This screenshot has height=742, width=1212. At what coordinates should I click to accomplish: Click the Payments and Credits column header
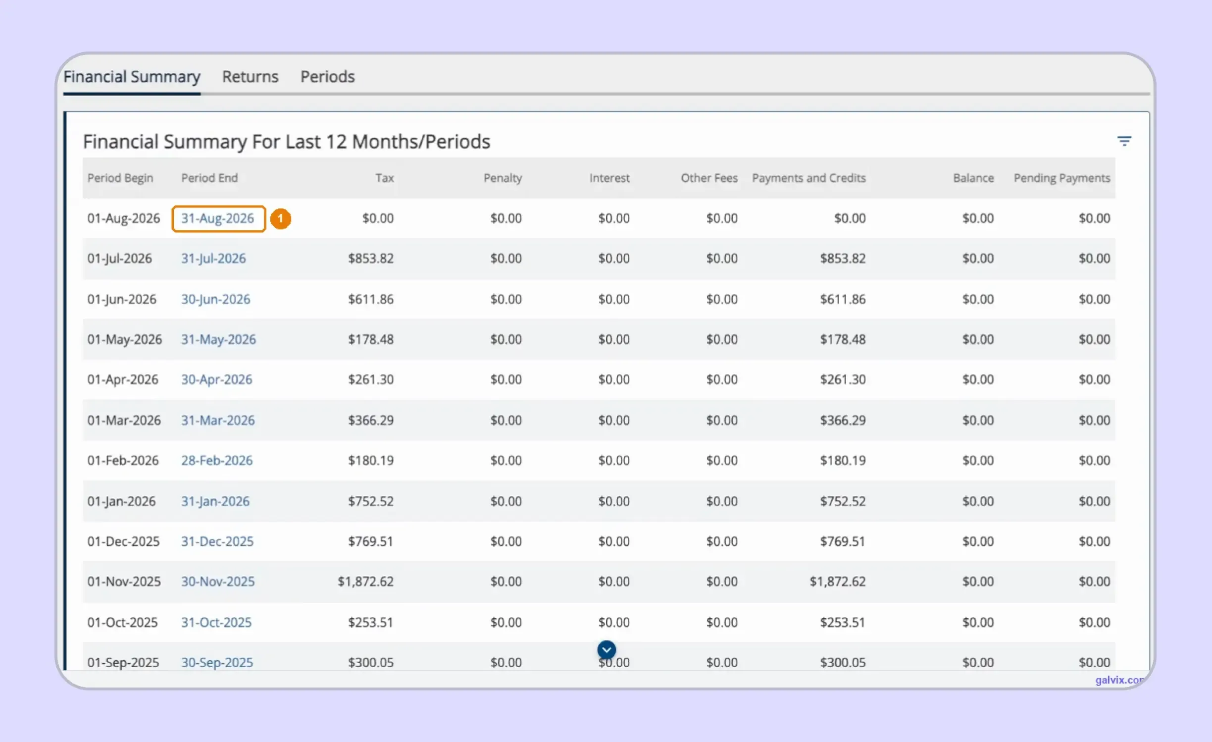tap(809, 178)
